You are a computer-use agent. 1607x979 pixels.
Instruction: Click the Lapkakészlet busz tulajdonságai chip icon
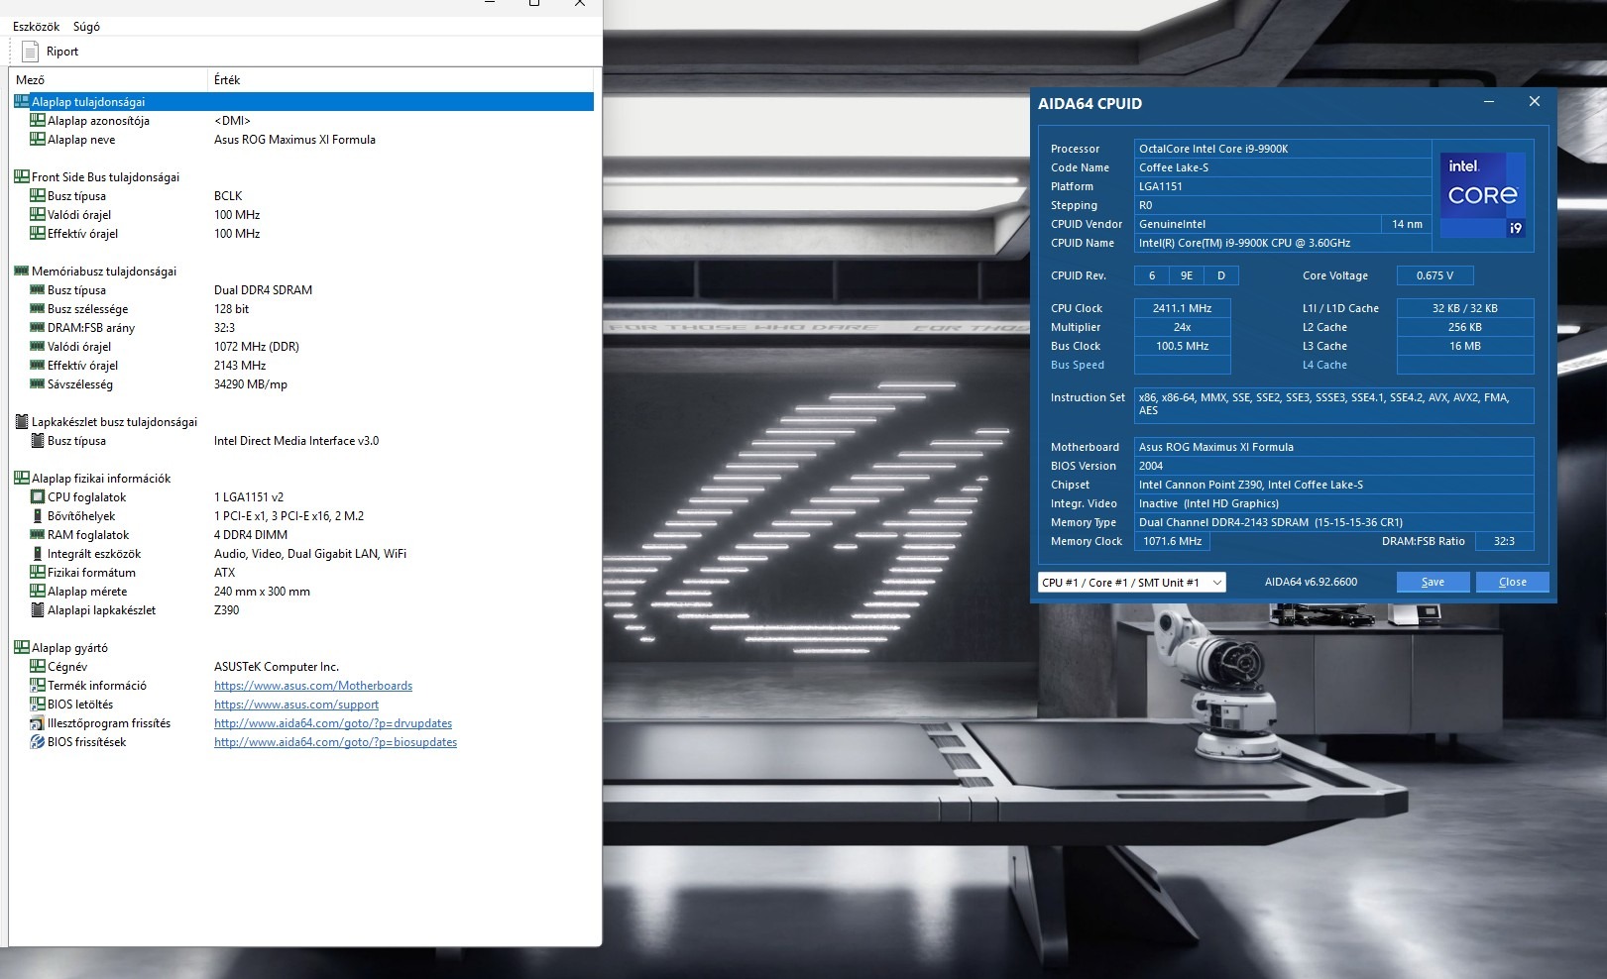point(22,421)
